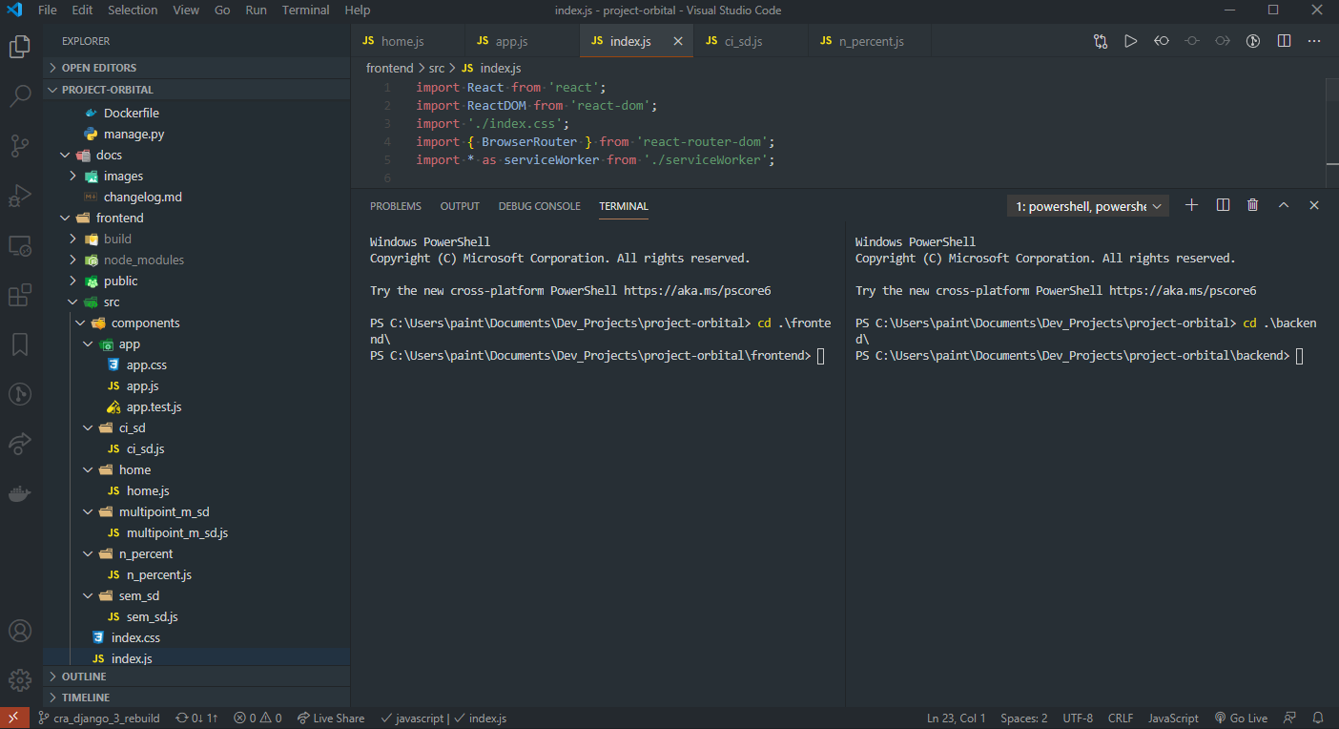Split the editor to the right
This screenshot has width=1339, height=729.
[1285, 41]
